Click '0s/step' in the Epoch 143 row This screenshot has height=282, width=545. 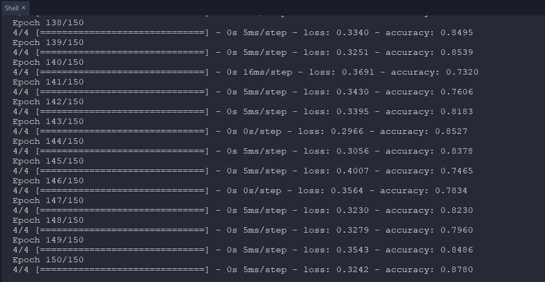262,132
